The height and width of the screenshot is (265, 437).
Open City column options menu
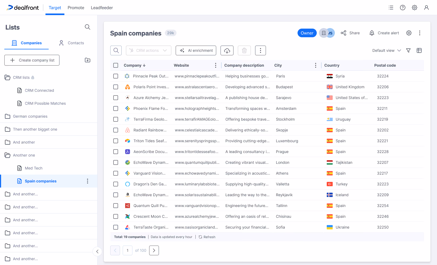[x=316, y=65]
